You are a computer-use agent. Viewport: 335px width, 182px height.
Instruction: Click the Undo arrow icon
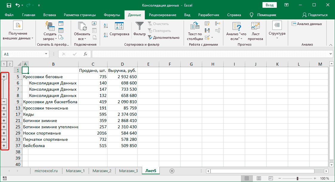click(18, 5)
